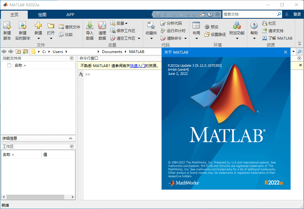Screen dimensions: 304x209
Task: Click 分析代码 analyze code
Action: click(x=171, y=23)
